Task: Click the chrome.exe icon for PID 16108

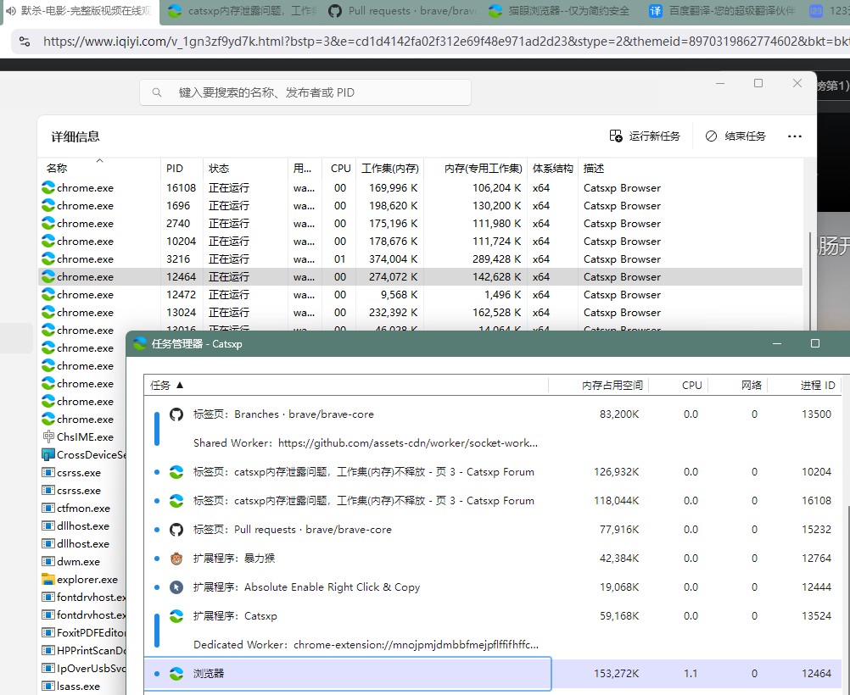Action: point(48,187)
